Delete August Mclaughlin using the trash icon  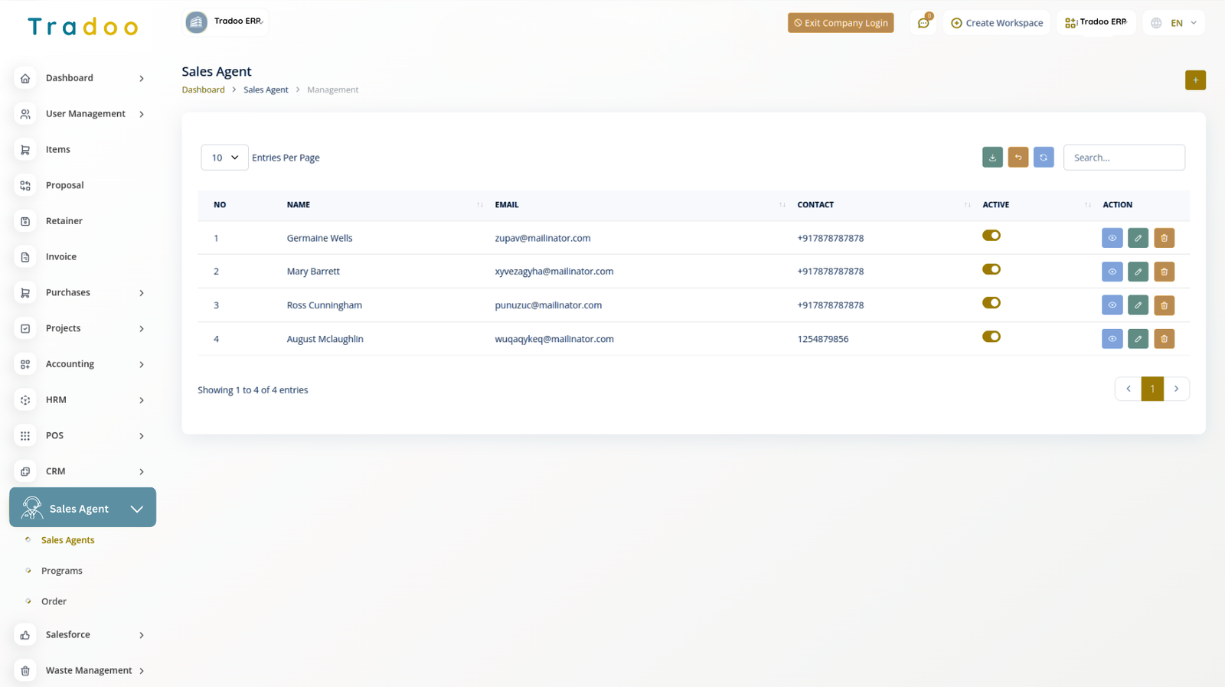pos(1164,339)
